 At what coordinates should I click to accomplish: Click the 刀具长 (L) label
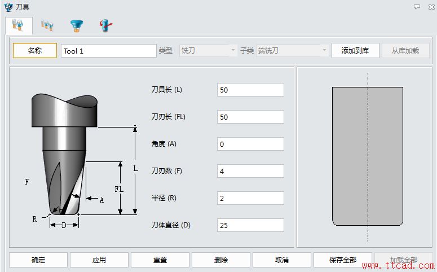pos(167,90)
